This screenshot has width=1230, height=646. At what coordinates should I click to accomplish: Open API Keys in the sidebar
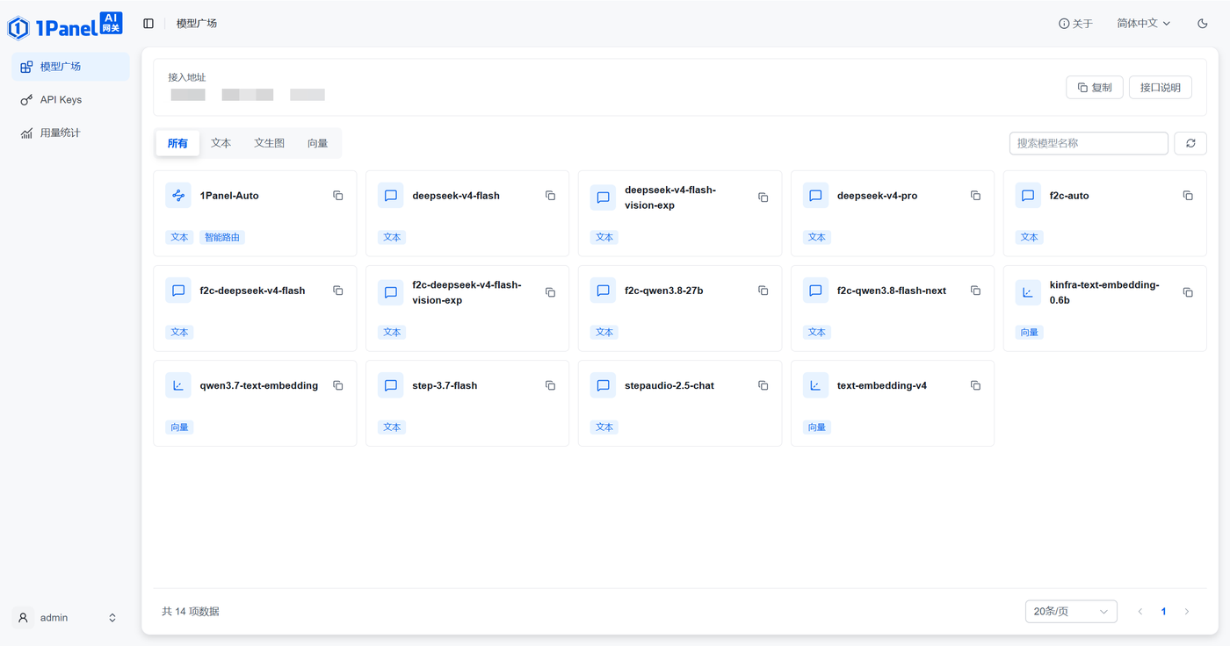(x=70, y=100)
